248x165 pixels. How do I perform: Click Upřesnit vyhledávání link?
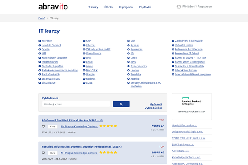153,106
